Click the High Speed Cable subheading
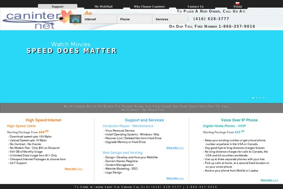Screen dimensions: 283x189 click(22, 126)
